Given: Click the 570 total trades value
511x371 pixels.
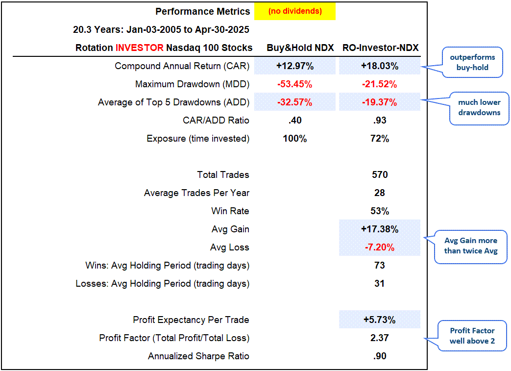Looking at the screenshot, I should pos(380,175).
